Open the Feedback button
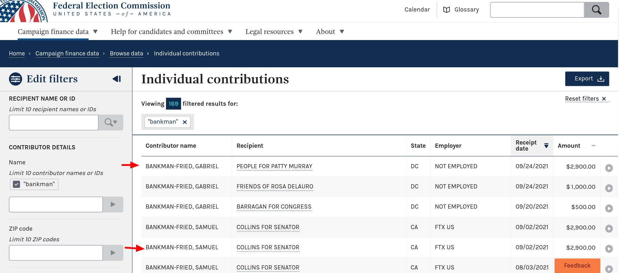The height and width of the screenshot is (273, 619). 577,266
